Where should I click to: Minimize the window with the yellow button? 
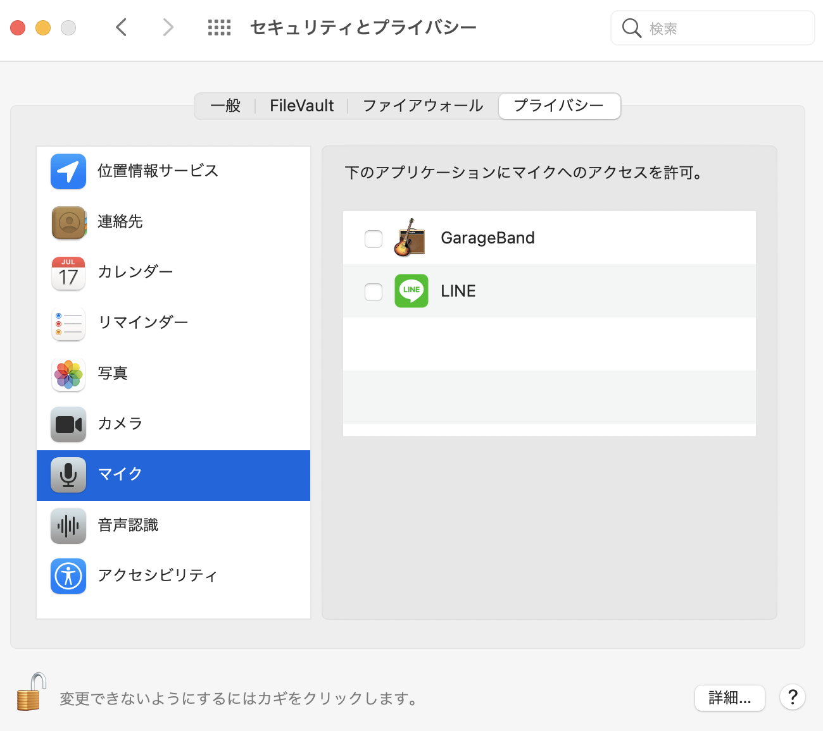coord(43,28)
